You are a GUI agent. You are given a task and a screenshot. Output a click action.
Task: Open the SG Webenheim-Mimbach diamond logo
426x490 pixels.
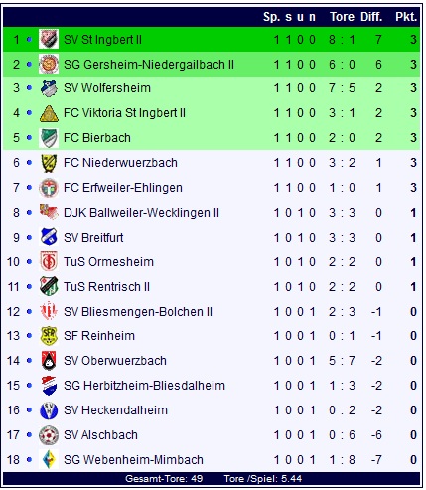point(49,459)
